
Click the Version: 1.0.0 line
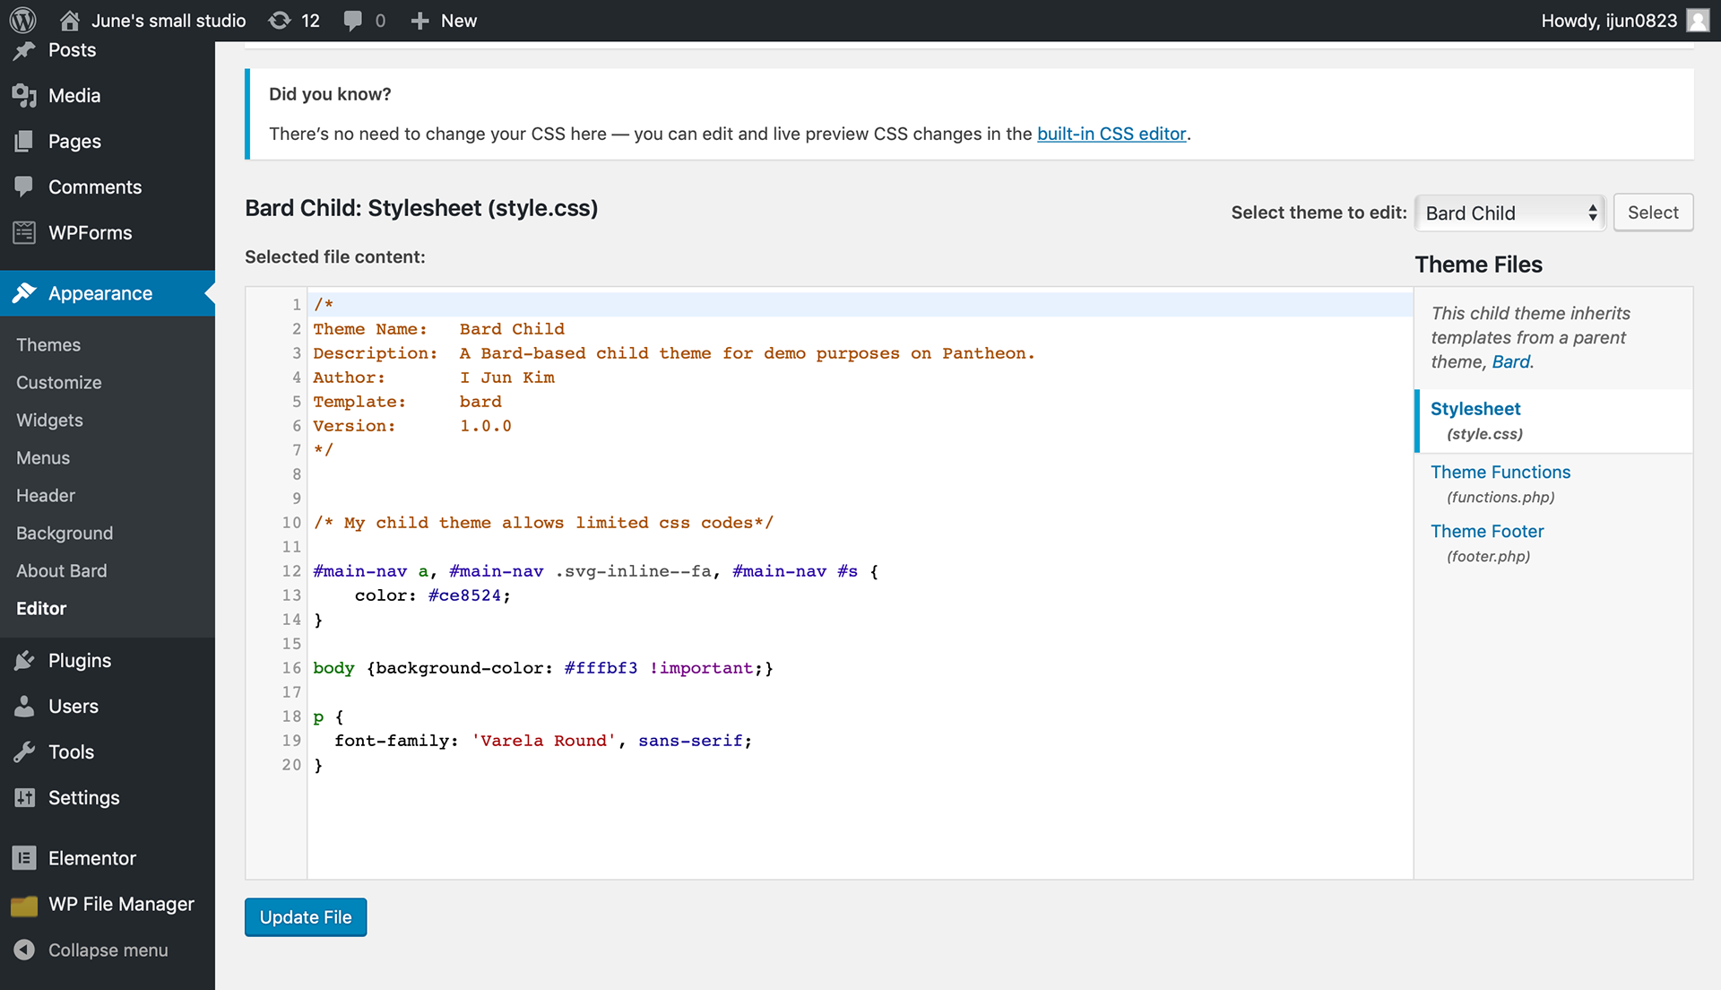(412, 426)
